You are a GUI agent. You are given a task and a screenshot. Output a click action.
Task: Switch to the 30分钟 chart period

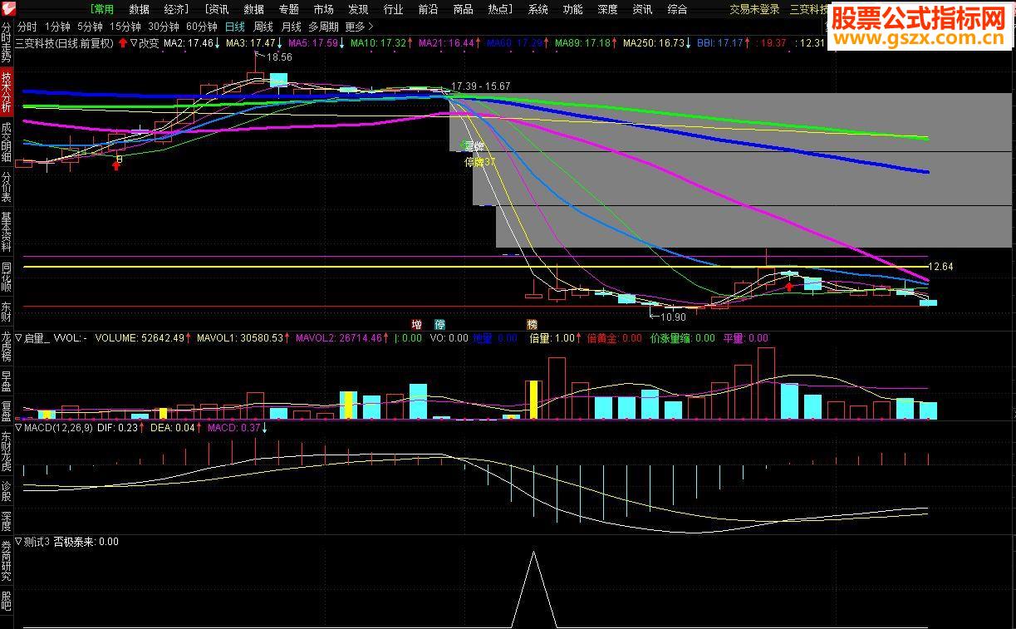[164, 27]
